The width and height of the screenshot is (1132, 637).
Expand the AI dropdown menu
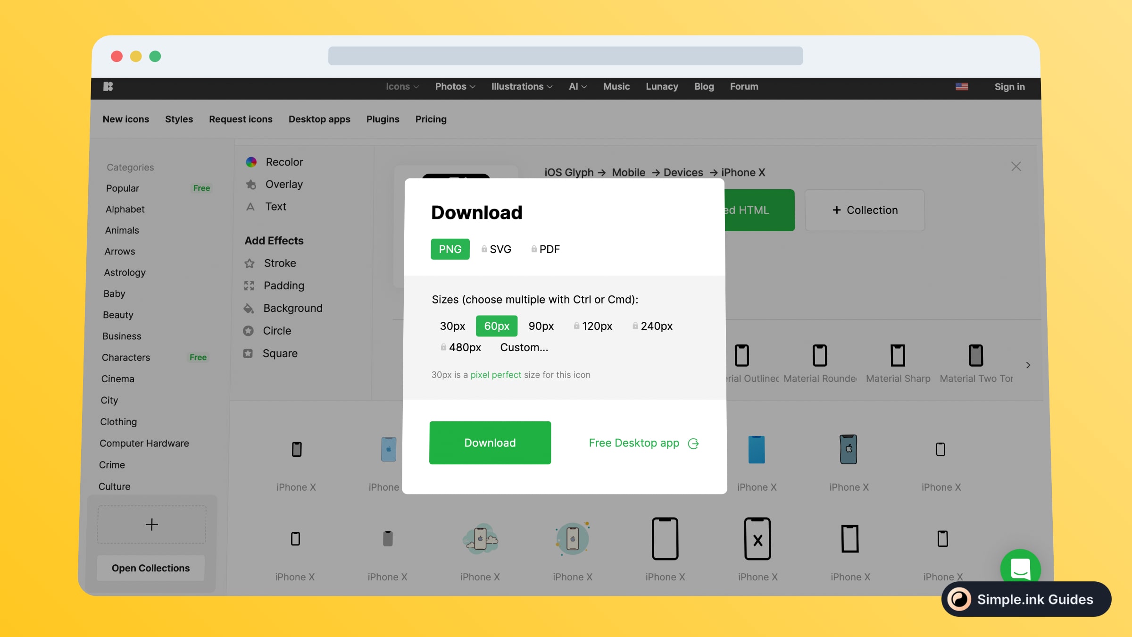pyautogui.click(x=578, y=86)
